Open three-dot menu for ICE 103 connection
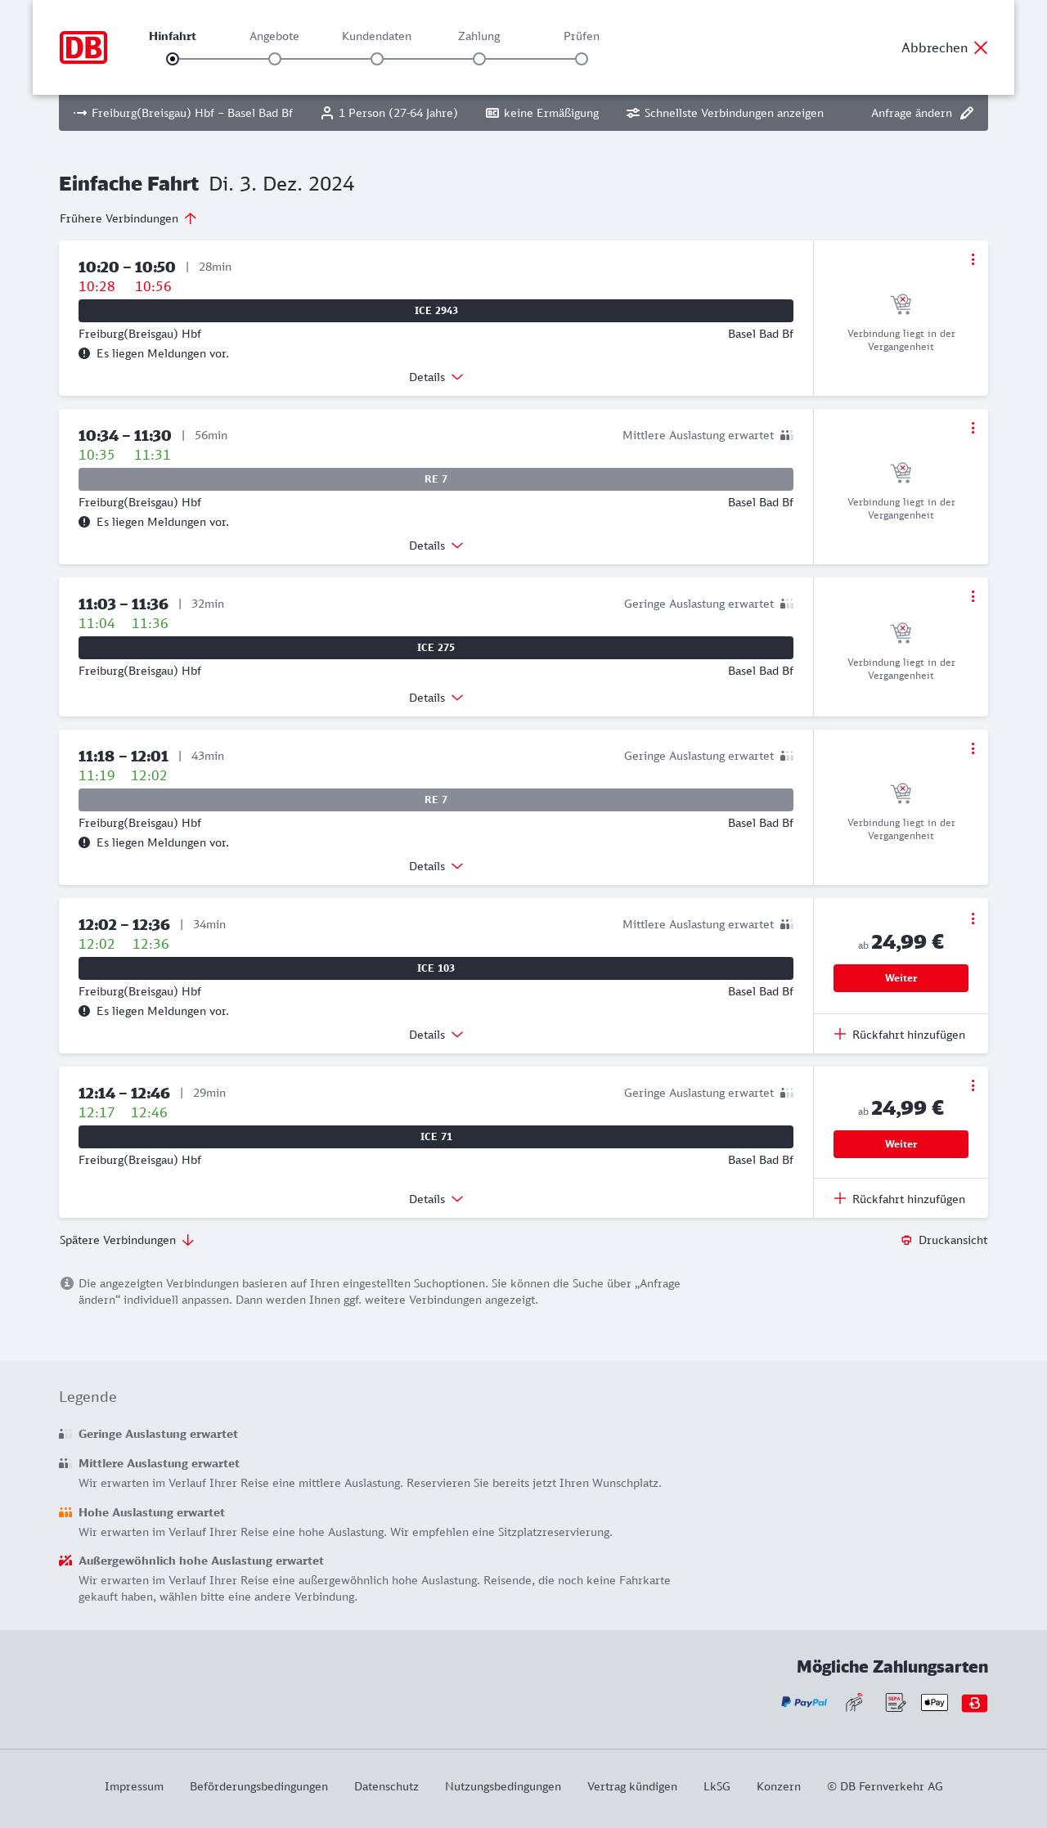Image resolution: width=1047 pixels, height=1828 pixels. pos(973,918)
